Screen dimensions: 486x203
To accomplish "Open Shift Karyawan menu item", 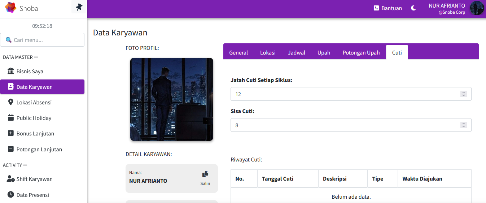I will (34, 179).
